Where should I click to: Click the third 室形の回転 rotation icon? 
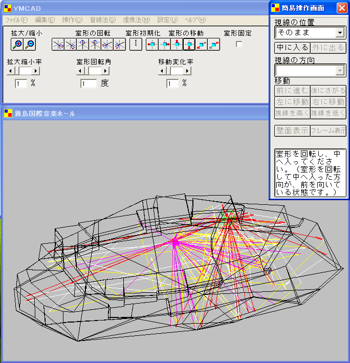coord(82,44)
